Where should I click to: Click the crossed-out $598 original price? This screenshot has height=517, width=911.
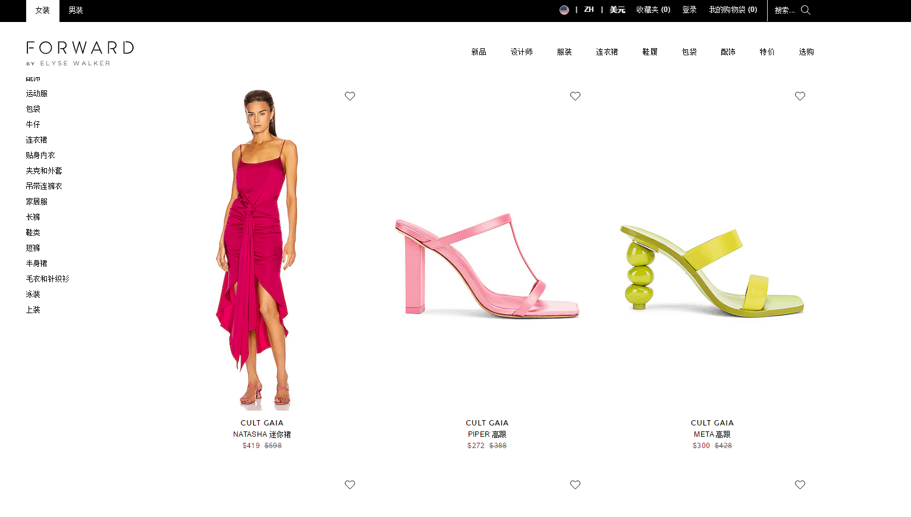(274, 446)
